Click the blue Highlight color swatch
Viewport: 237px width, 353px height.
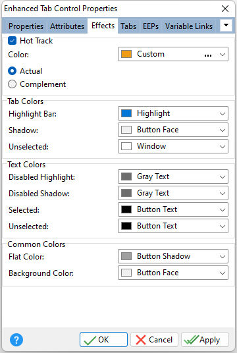(x=126, y=113)
